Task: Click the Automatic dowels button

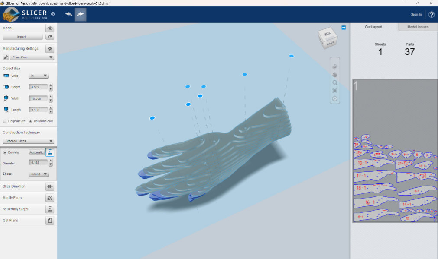Action: pyautogui.click(x=36, y=152)
